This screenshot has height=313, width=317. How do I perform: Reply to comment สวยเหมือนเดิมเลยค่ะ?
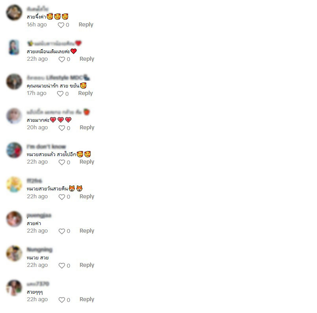pyautogui.click(x=87, y=59)
